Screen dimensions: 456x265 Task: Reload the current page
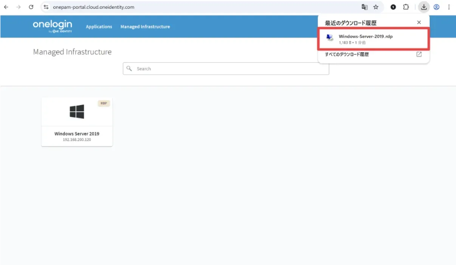click(x=31, y=7)
